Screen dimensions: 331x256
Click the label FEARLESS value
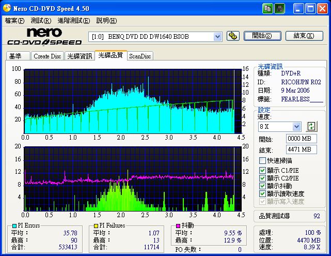302,99
